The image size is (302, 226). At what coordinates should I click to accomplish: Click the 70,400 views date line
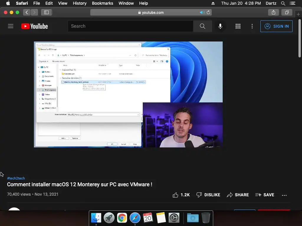(x=33, y=194)
